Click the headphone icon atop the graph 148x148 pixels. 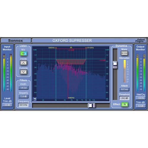coord(71,48)
